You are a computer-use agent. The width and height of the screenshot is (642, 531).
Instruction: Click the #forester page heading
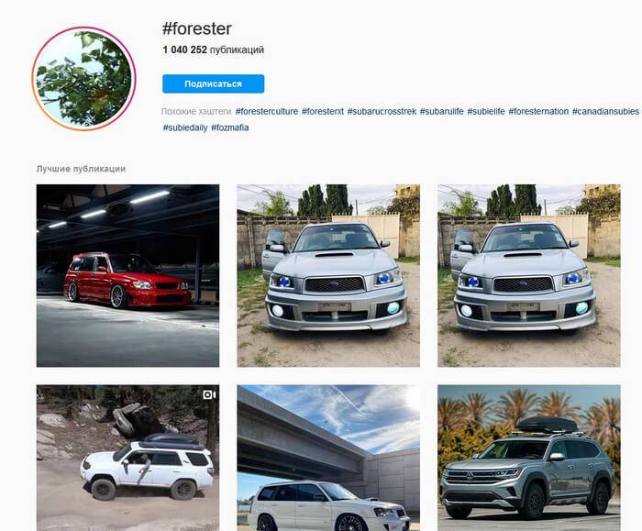tap(197, 28)
